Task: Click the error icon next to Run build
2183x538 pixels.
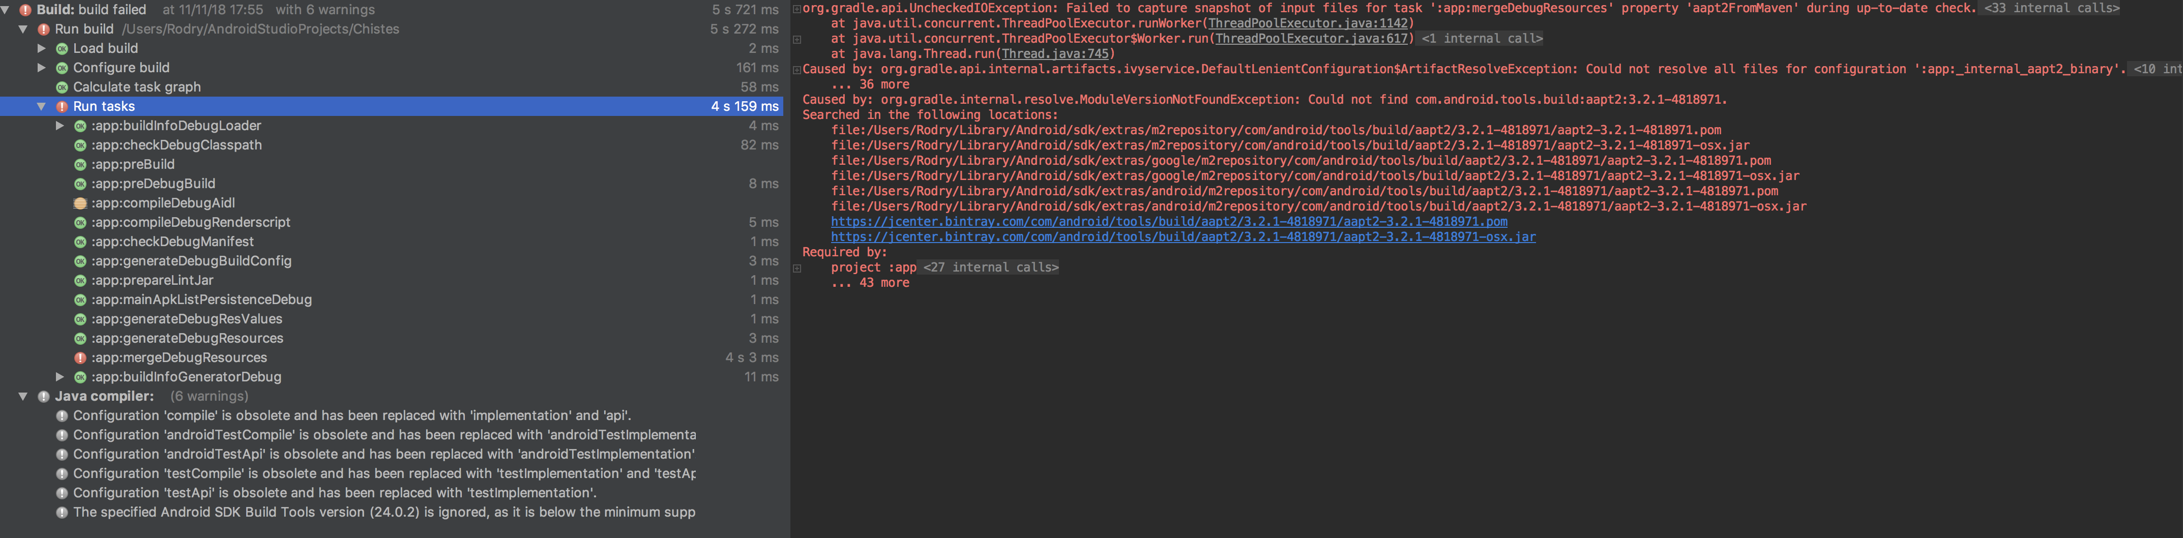Action: pyautogui.click(x=44, y=29)
